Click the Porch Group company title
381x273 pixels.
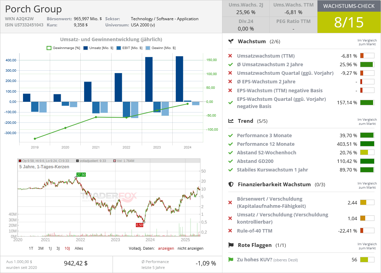(34, 9)
